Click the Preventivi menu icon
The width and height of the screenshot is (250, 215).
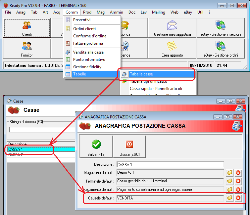[x=68, y=20]
